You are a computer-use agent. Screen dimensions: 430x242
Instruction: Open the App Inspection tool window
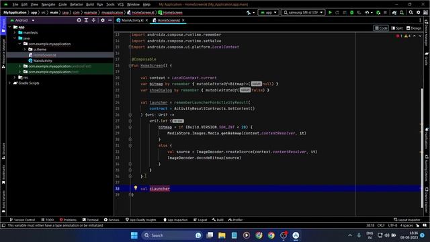coord(175,220)
